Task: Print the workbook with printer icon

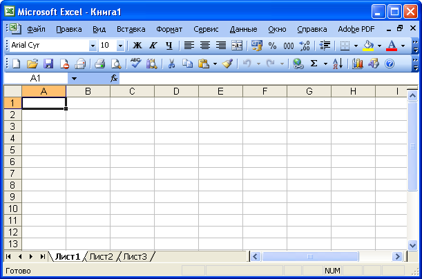Action: pyautogui.click(x=100, y=64)
